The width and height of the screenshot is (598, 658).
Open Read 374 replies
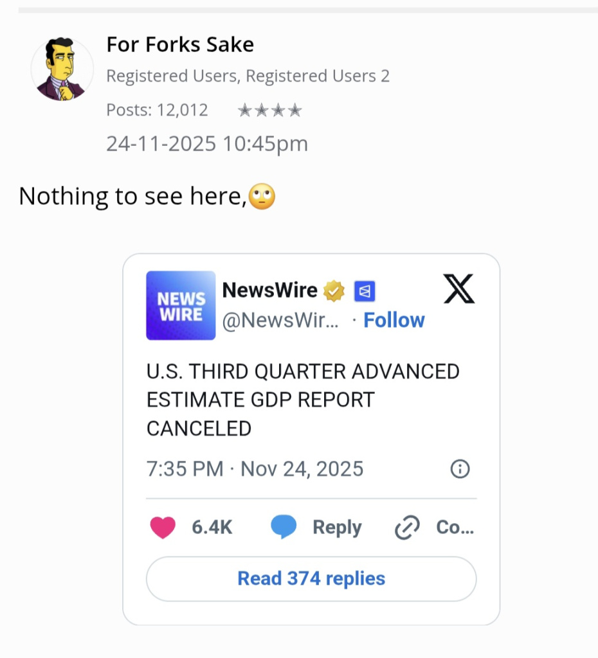(311, 578)
